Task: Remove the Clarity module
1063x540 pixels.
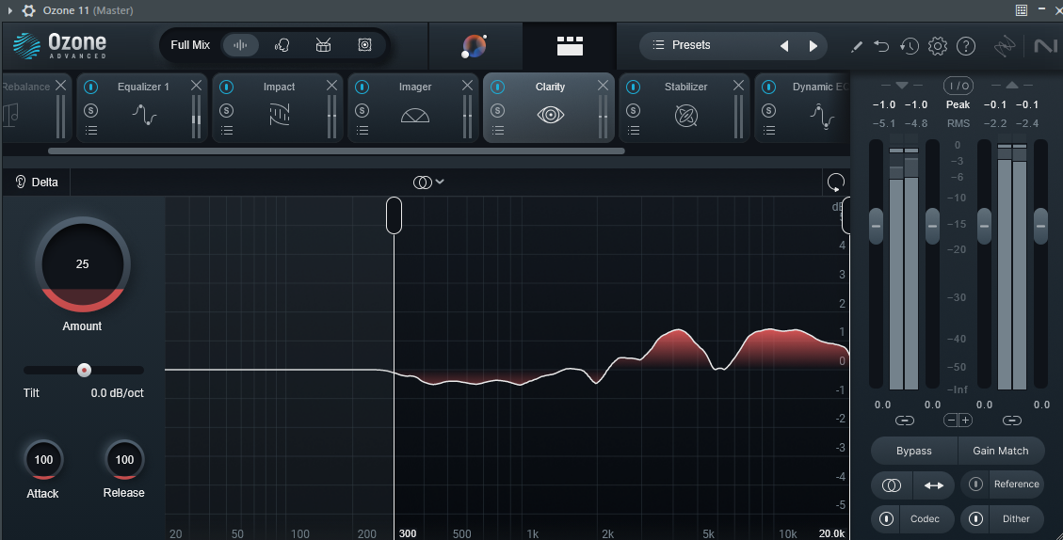Action: pos(603,86)
